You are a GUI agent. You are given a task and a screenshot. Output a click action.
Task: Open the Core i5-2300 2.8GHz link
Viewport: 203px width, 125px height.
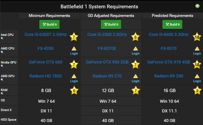[x=107, y=35]
